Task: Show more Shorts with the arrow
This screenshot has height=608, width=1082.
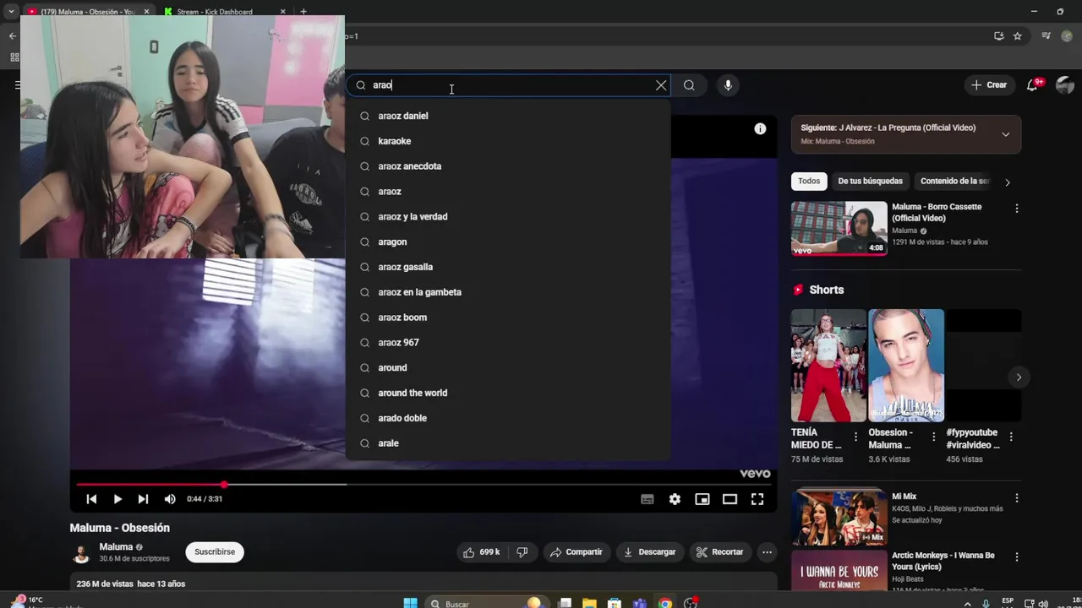Action: [x=1019, y=377]
